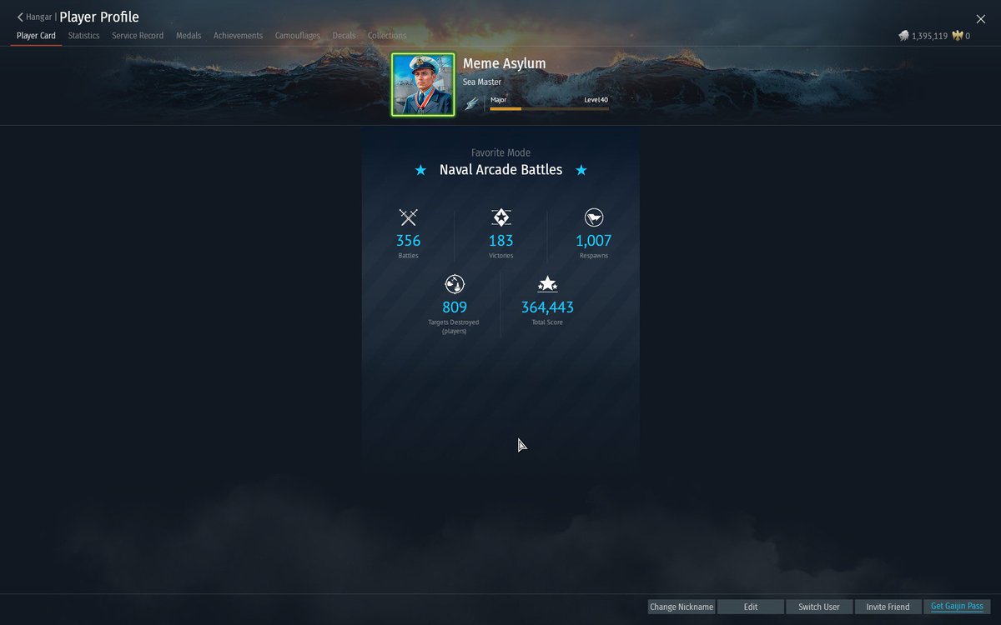Click the 809 targets destroyed value
1001x625 pixels.
(455, 307)
